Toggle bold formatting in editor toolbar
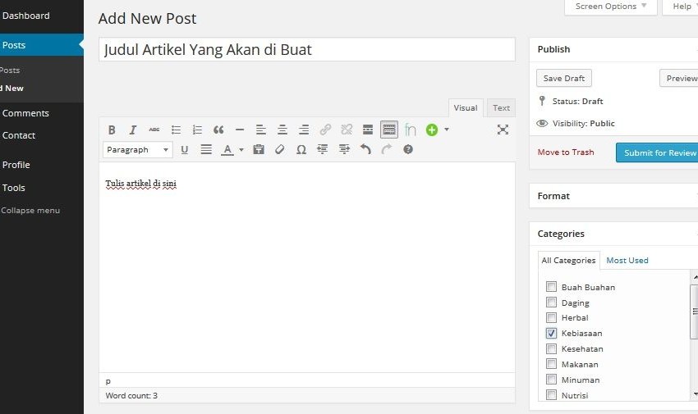698x414 pixels. click(x=112, y=130)
